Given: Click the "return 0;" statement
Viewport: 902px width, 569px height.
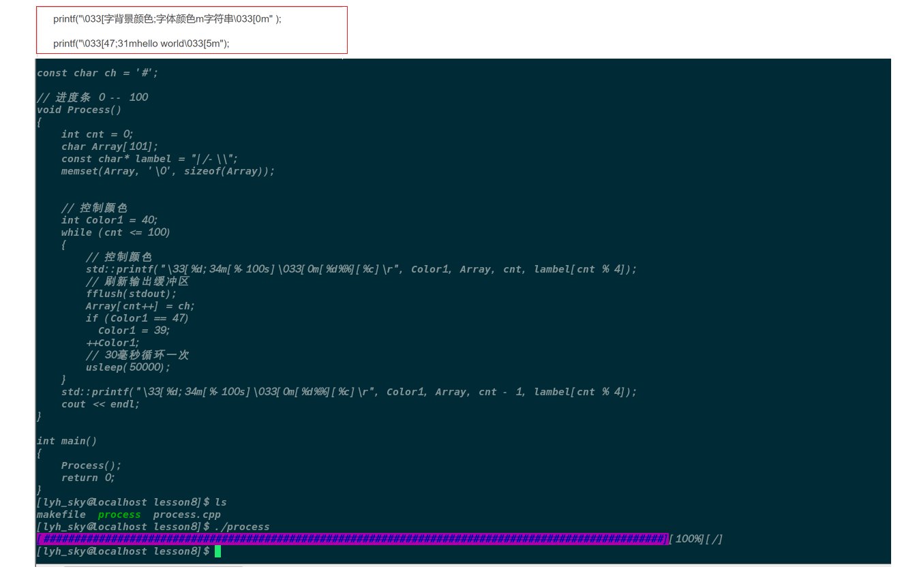Looking at the screenshot, I should coord(88,478).
